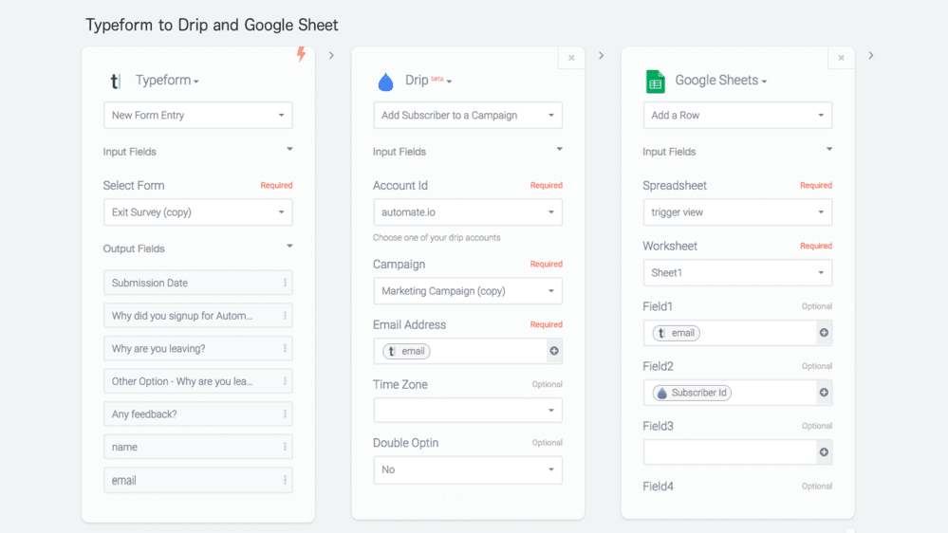Click the Google Sheets logo icon

tap(656, 81)
